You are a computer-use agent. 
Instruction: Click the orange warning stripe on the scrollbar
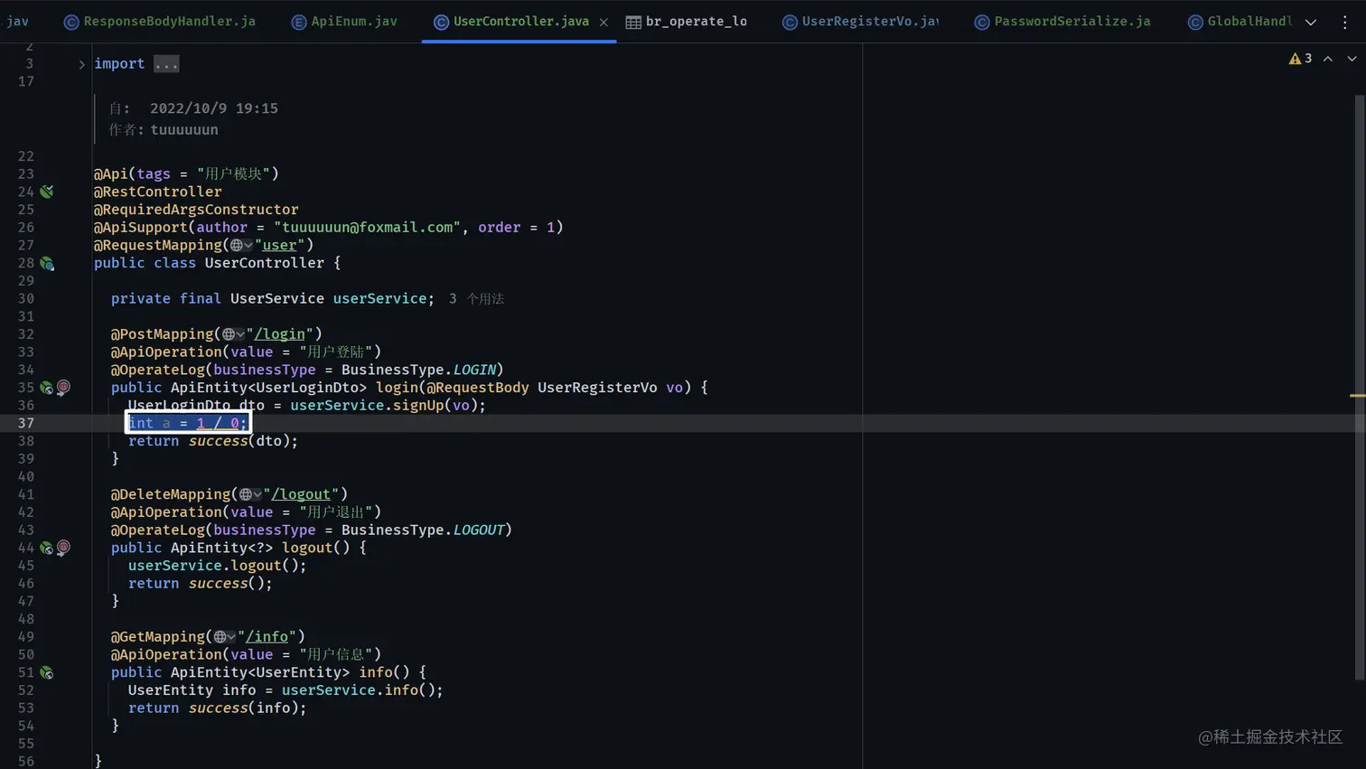click(x=1358, y=396)
